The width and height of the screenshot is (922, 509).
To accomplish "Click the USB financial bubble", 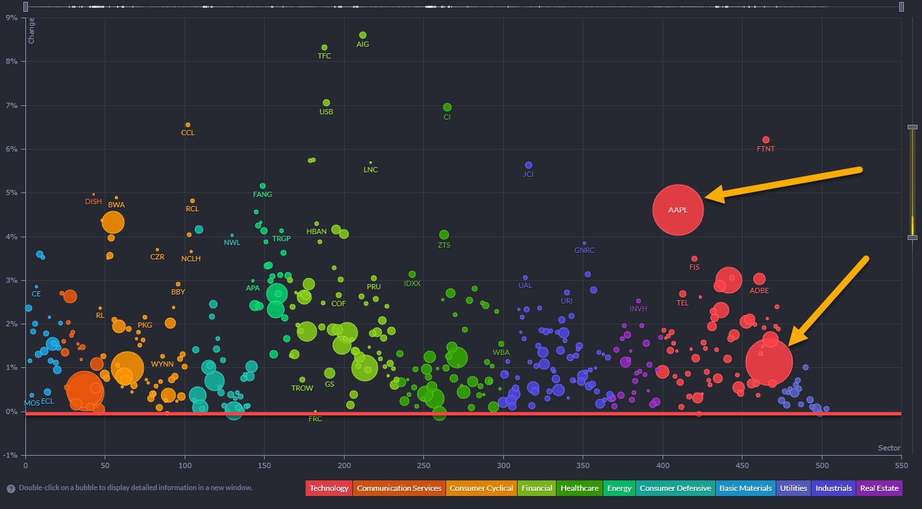I will point(326,103).
